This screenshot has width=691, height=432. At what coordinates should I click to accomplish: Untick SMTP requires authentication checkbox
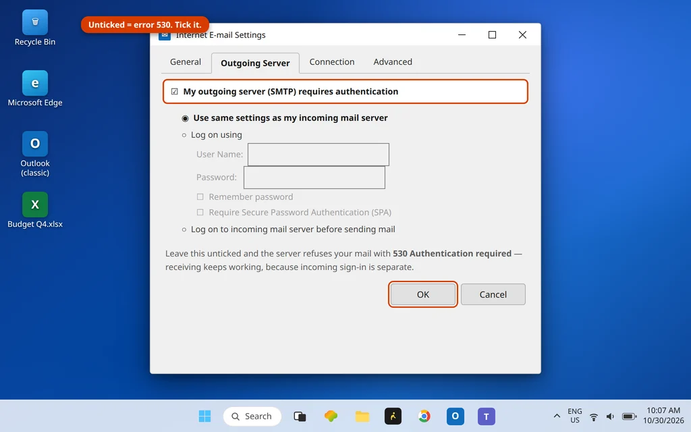(x=175, y=92)
